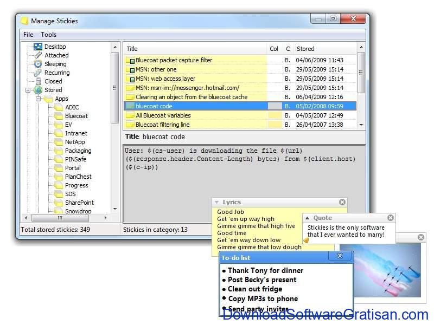Close the Quote sticky note
Screen dimensions: 434x325
coord(391,218)
